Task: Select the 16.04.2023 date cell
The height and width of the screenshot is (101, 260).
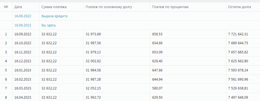Action: click(x=23, y=97)
